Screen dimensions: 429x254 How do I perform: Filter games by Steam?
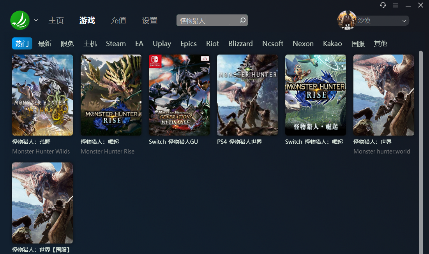(116, 44)
